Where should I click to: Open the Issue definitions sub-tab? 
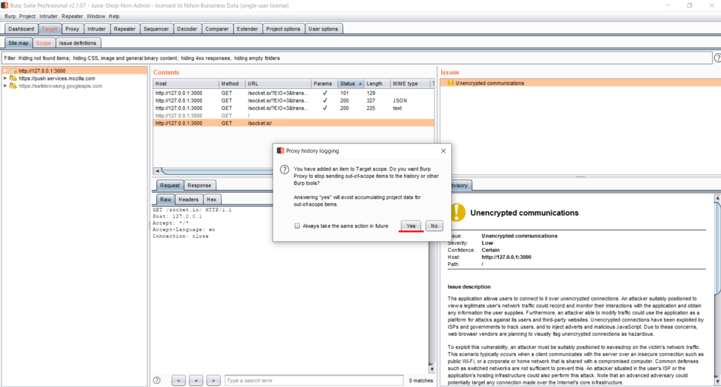[78, 43]
